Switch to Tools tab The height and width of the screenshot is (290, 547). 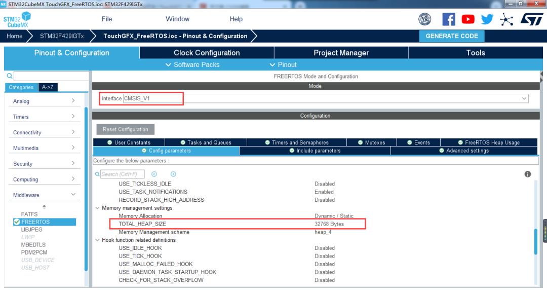pos(476,53)
